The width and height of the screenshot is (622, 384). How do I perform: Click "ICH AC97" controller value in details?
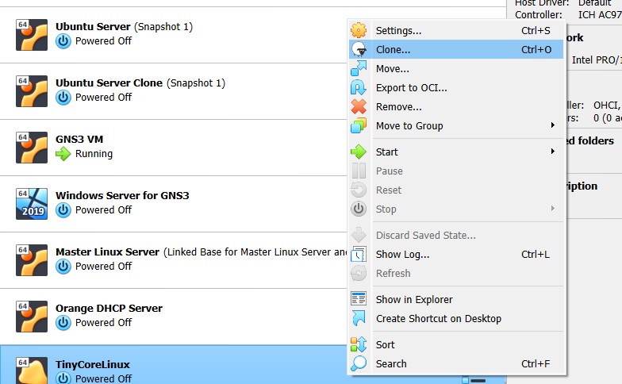[x=600, y=14]
